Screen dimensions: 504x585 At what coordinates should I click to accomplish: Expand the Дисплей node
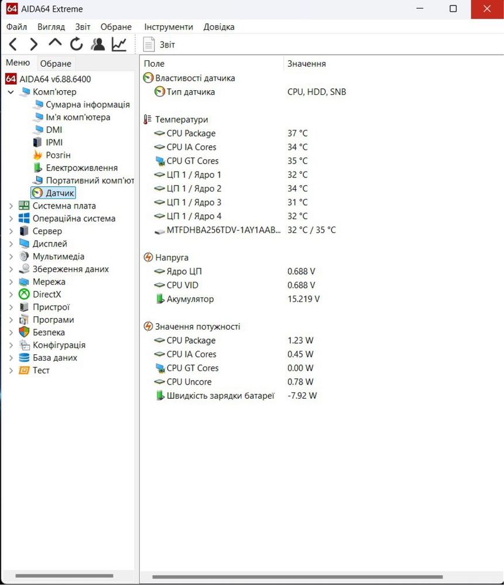pos(11,244)
